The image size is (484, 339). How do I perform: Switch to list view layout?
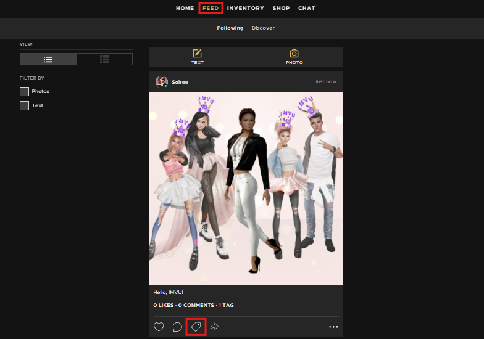click(48, 59)
